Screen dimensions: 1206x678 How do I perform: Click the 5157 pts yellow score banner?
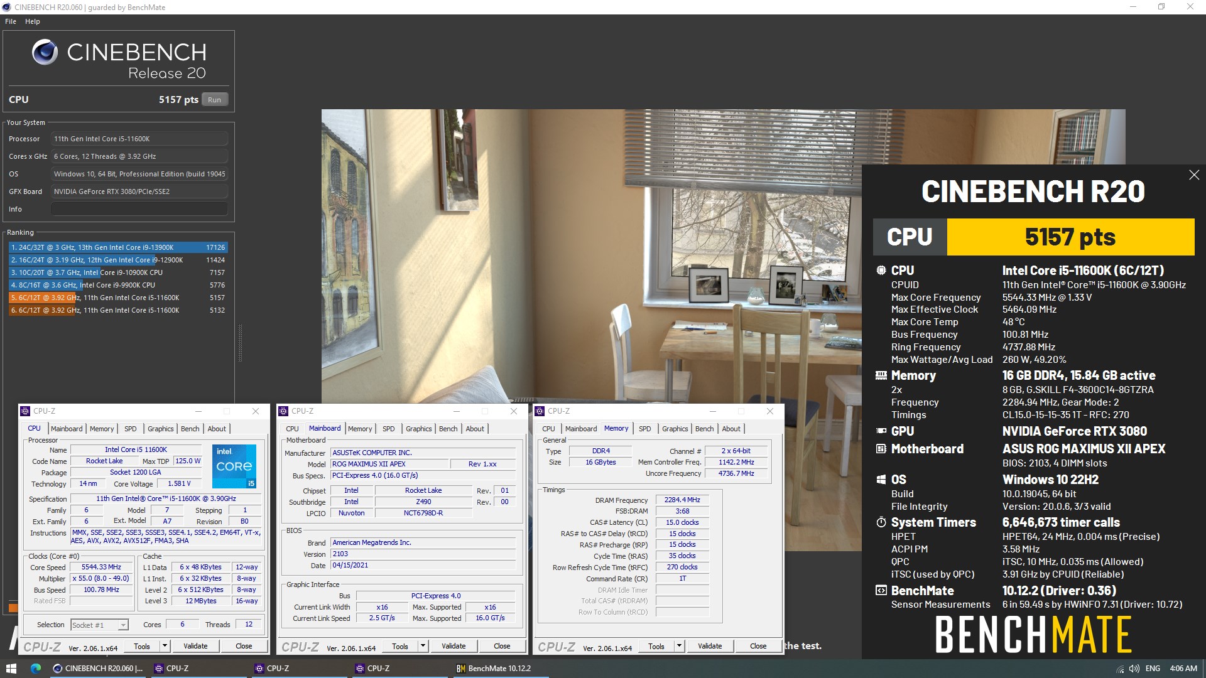pos(1070,237)
